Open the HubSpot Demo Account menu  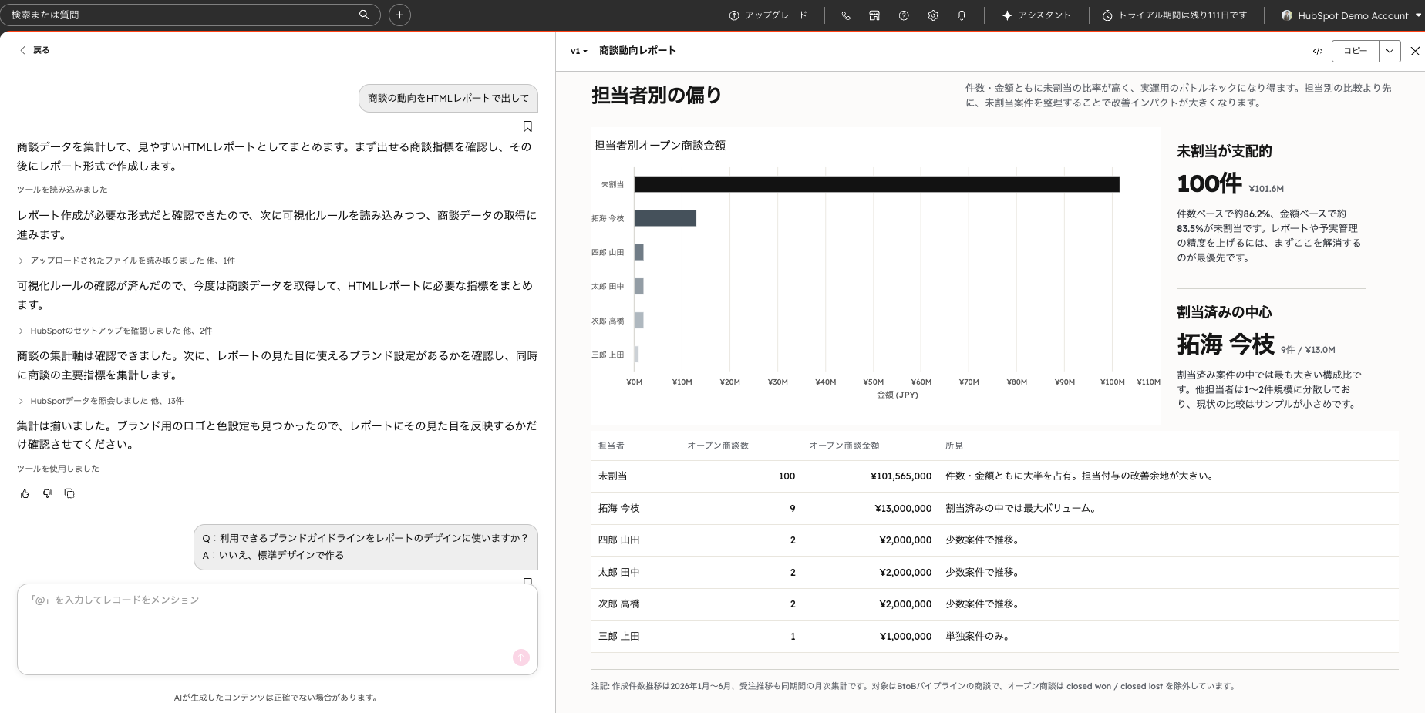[1351, 15]
